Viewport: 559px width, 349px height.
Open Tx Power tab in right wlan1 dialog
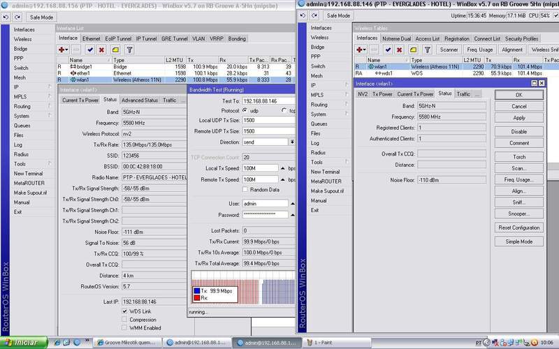(x=382, y=94)
